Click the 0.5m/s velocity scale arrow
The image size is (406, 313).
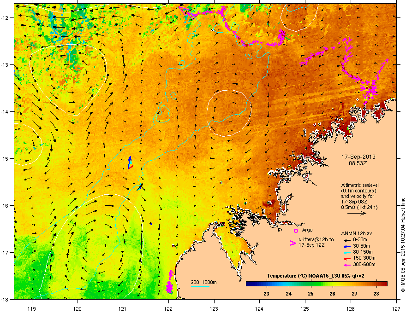(x=357, y=213)
